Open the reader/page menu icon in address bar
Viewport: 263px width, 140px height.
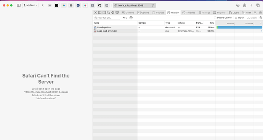[x=152, y=5]
